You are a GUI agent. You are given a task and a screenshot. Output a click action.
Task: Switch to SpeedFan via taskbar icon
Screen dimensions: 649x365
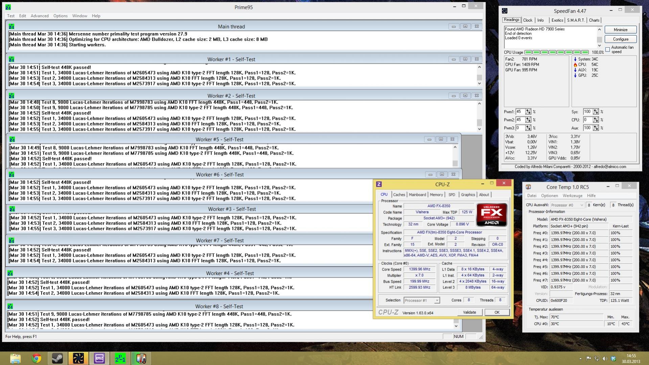coord(78,358)
